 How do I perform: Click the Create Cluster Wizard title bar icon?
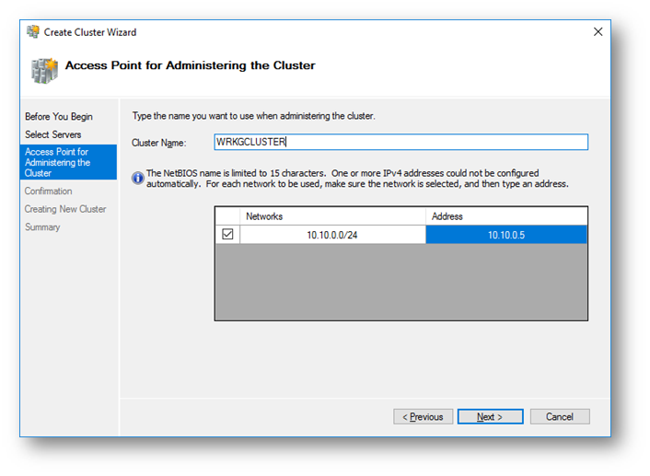coord(33,32)
